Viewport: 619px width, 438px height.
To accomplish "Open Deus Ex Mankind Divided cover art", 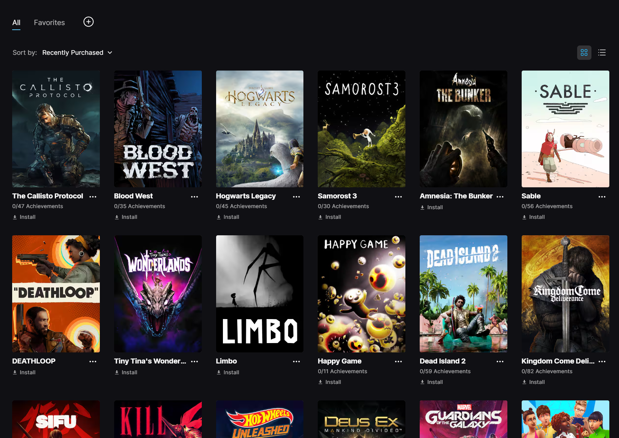I will pos(361,419).
